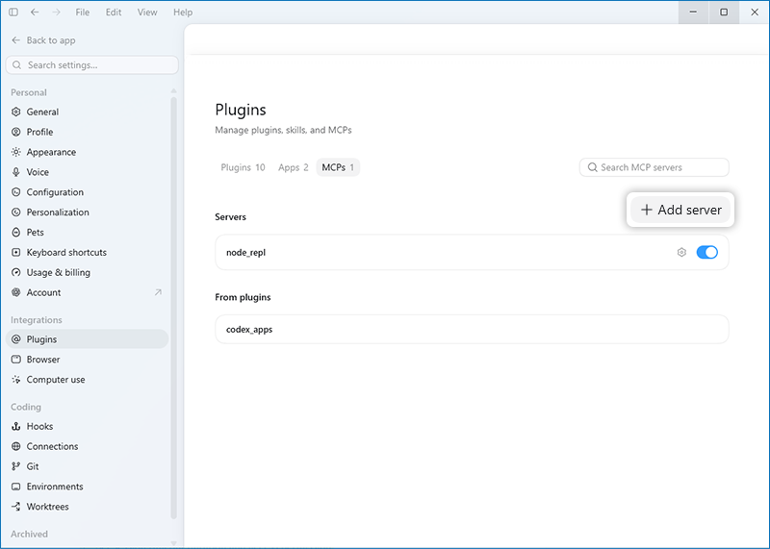The height and width of the screenshot is (549, 770).
Task: Open Computer use icon
Action: point(16,380)
